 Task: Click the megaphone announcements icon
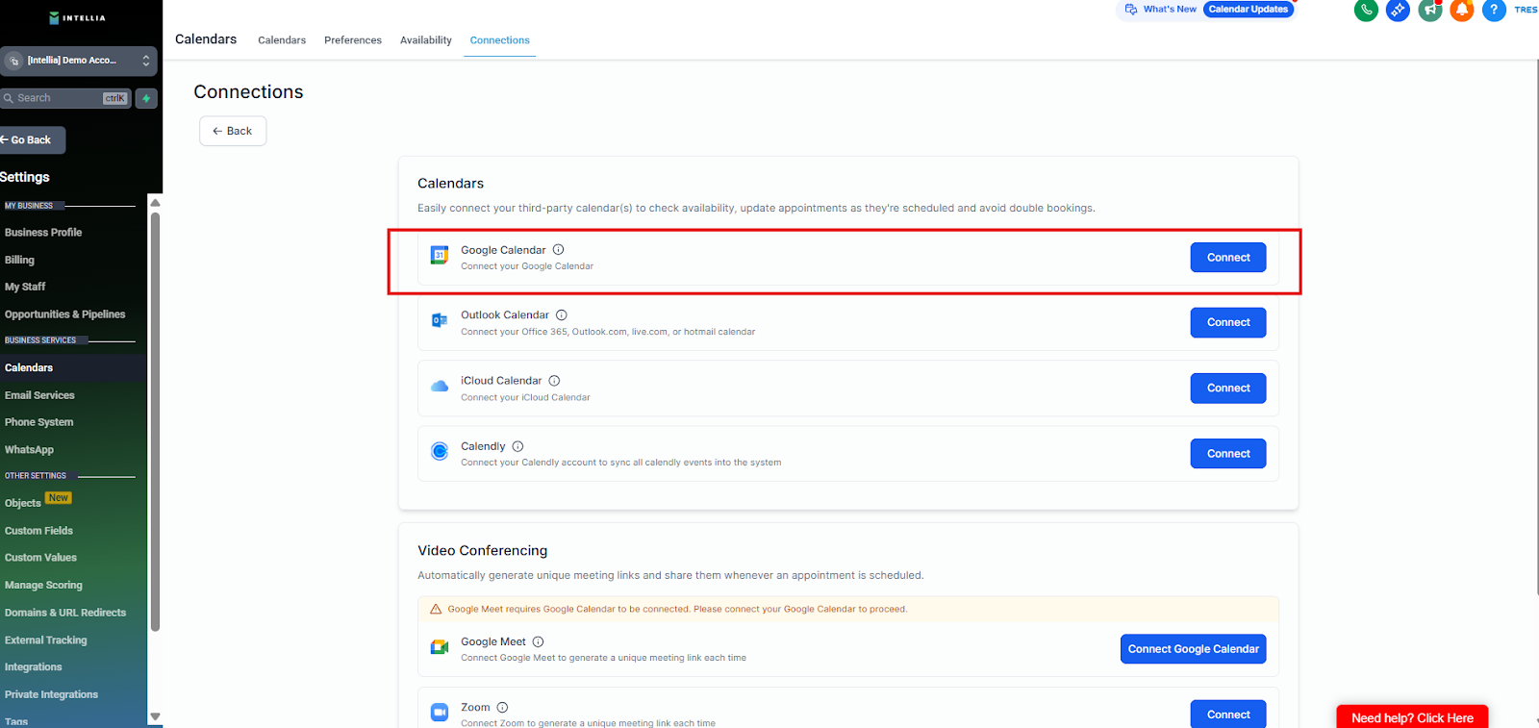pyautogui.click(x=1430, y=11)
